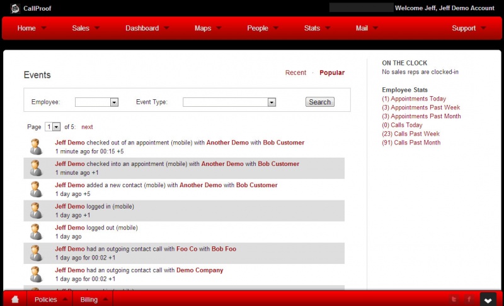Open '(23) Calls Past Week' stats link
This screenshot has width=504, height=306.
click(x=411, y=134)
